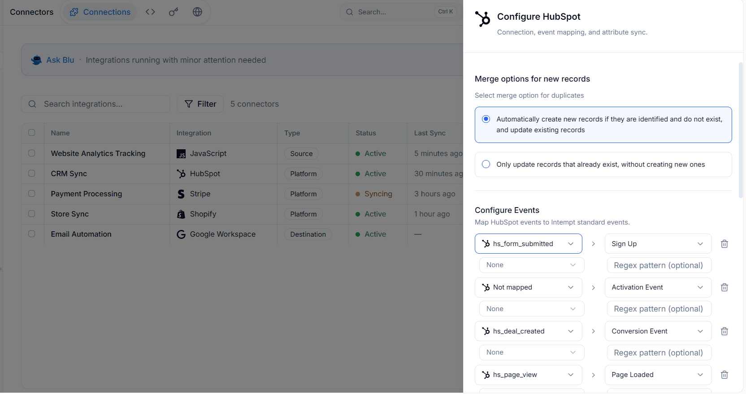Viewport: 746px width, 394px height.
Task: Open the Sign Up event dropdown
Action: 658,244
